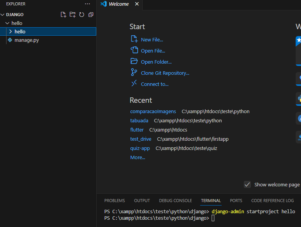
Task: Switch to the PROBLEMS panel tab
Action: coord(114,201)
